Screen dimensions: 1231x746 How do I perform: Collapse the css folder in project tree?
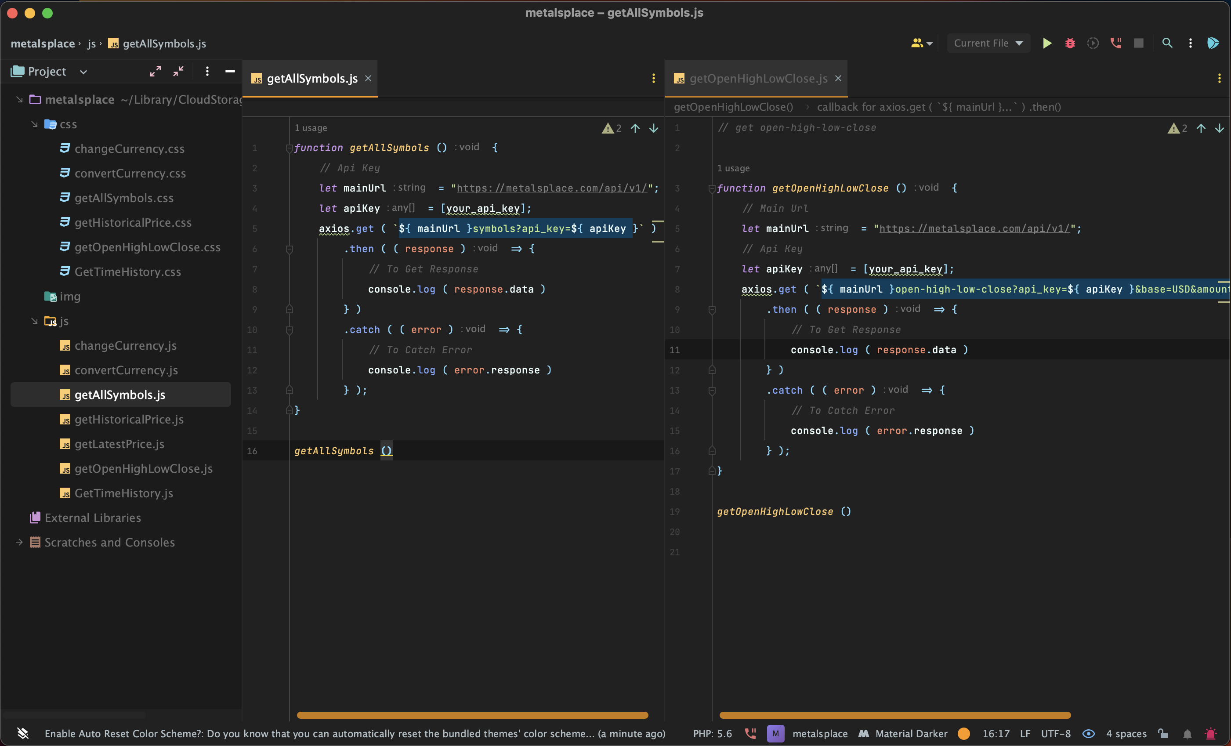click(x=34, y=124)
